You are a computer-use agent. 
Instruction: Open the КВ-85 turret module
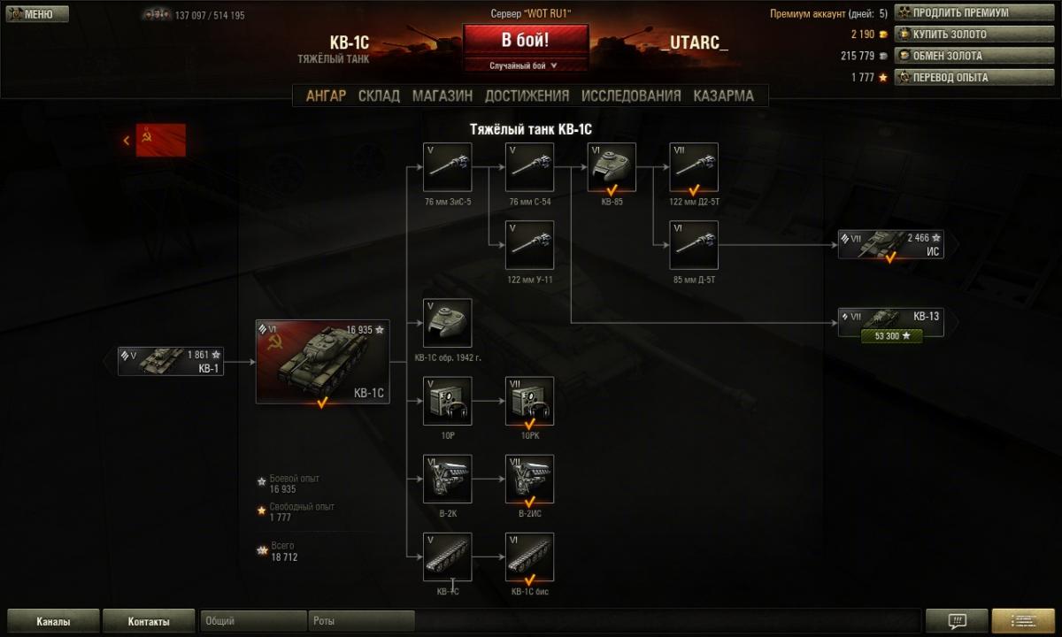[612, 167]
